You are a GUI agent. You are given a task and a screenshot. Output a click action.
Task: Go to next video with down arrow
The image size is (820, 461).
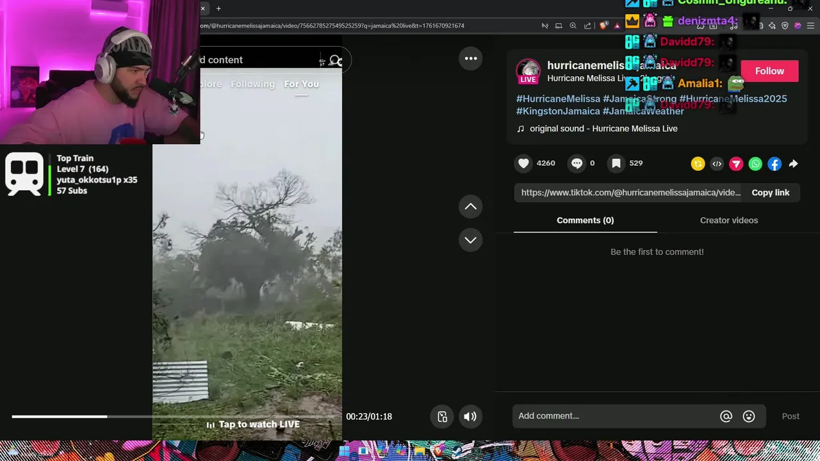pos(470,239)
